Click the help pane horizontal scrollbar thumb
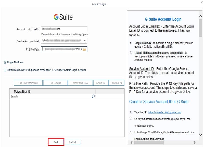This screenshot has height=148, width=204. point(149,142)
